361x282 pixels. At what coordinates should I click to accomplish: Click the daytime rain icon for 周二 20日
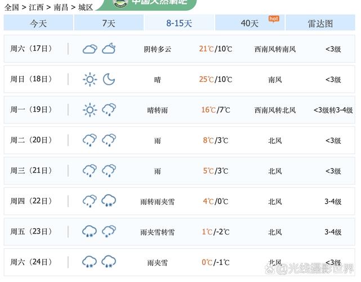[90, 140]
